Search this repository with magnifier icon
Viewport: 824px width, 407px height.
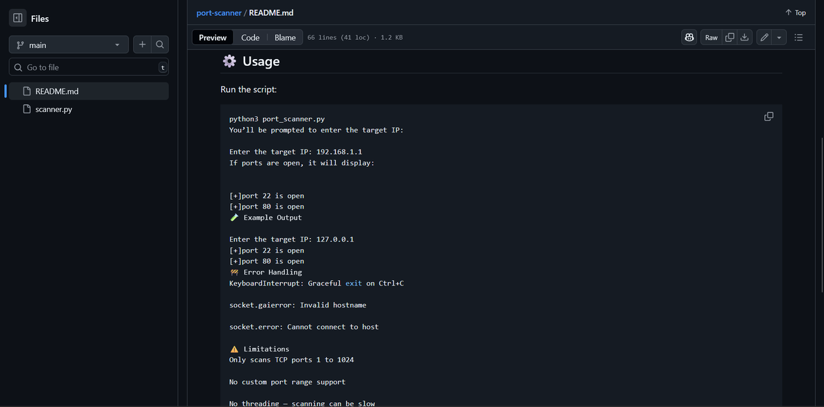point(159,45)
